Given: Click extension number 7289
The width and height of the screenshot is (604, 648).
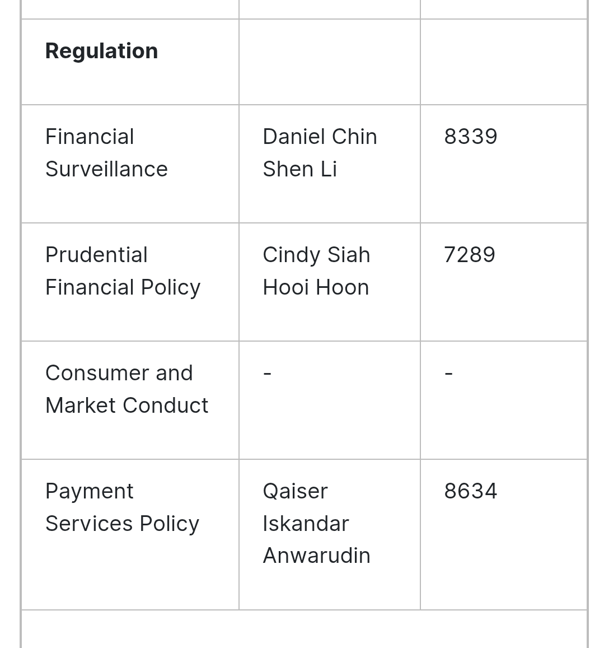Looking at the screenshot, I should (469, 255).
